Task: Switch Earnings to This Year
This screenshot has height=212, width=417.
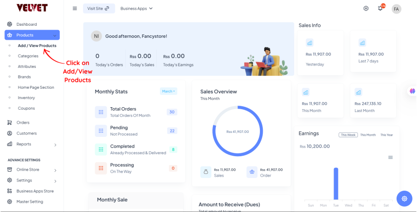Action: click(386, 135)
